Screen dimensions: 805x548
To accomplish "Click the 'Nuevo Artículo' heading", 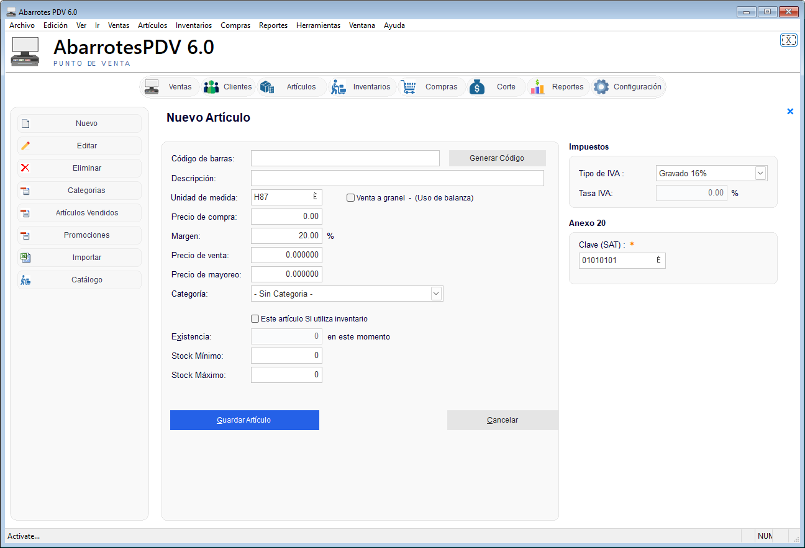I will pyautogui.click(x=209, y=118).
